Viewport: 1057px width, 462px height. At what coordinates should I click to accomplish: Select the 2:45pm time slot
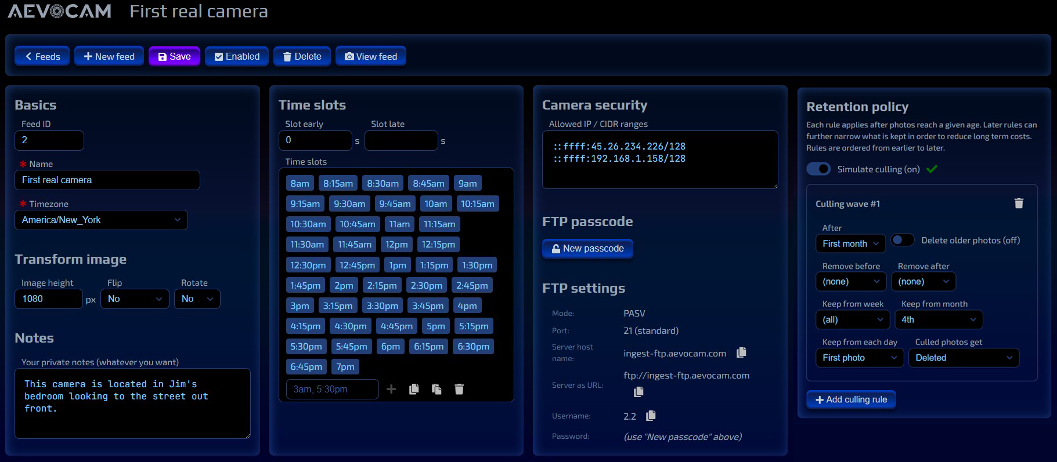click(x=472, y=285)
